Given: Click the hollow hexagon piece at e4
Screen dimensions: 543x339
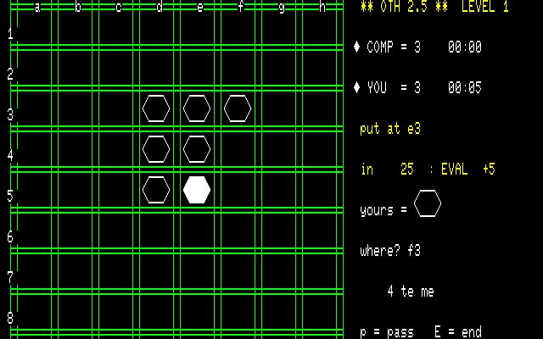Looking at the screenshot, I should [197, 149].
